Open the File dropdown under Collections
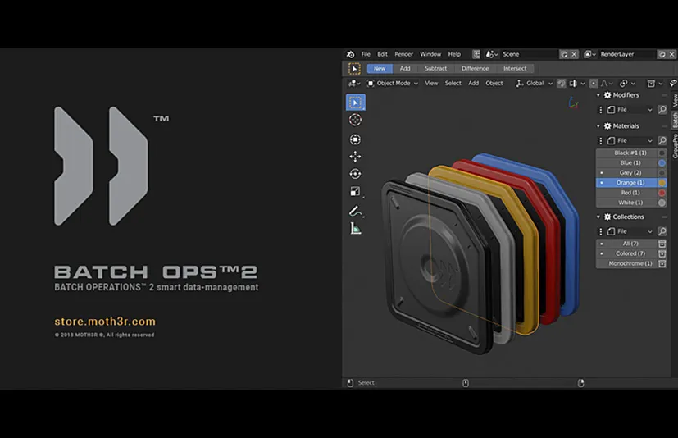Viewport: 678px width, 438px height. tap(630, 231)
